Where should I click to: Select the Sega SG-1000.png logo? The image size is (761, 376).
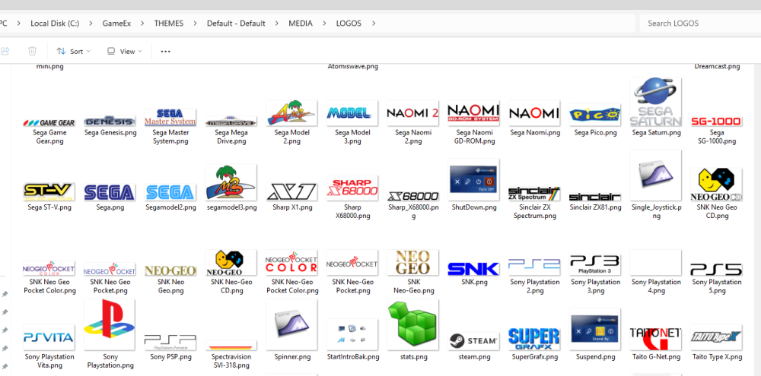[x=716, y=121]
